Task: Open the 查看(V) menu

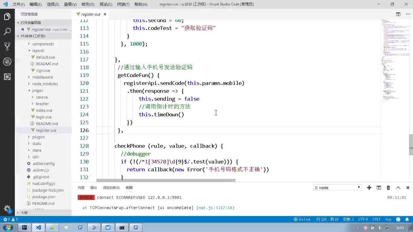Action: click(70, 4)
